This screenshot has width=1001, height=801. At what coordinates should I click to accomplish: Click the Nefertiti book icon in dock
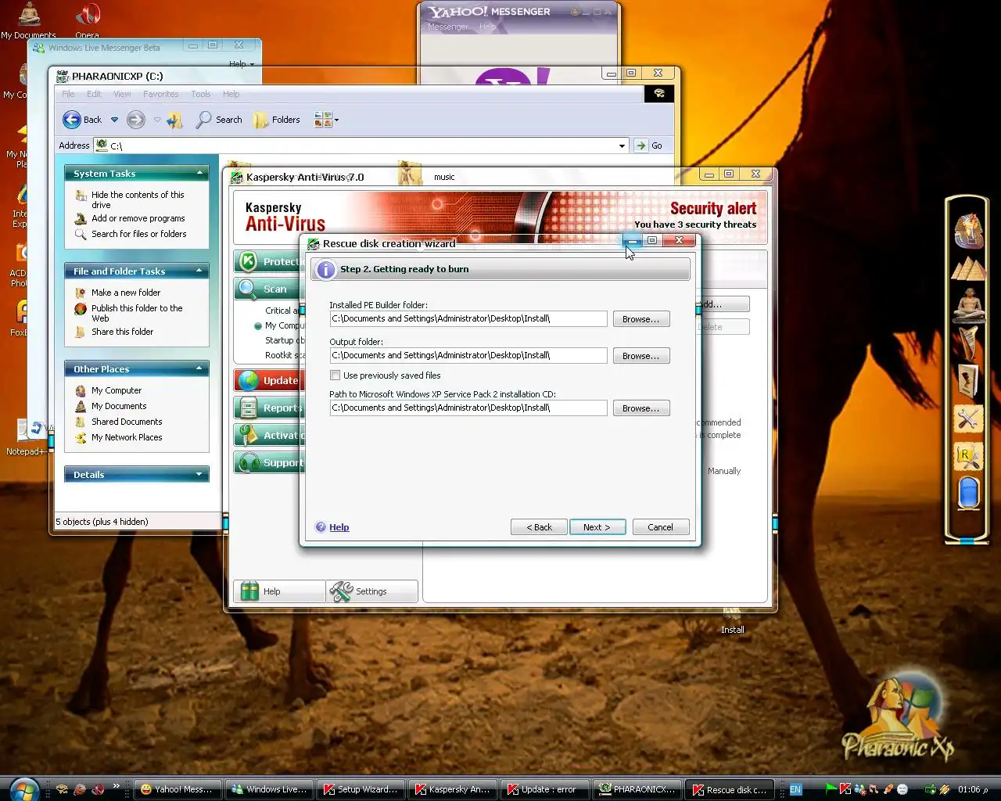[968, 380]
